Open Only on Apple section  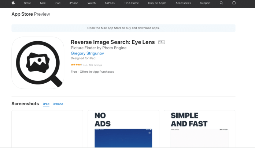pos(157,3)
